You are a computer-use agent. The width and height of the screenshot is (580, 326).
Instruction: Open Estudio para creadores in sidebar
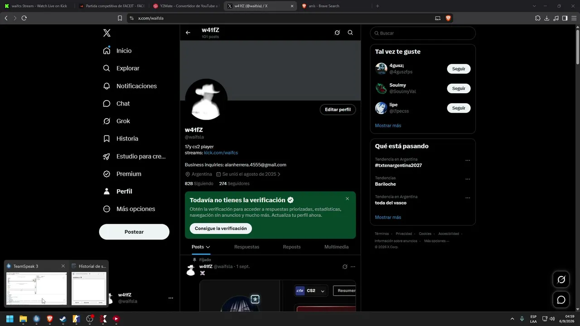point(134,156)
